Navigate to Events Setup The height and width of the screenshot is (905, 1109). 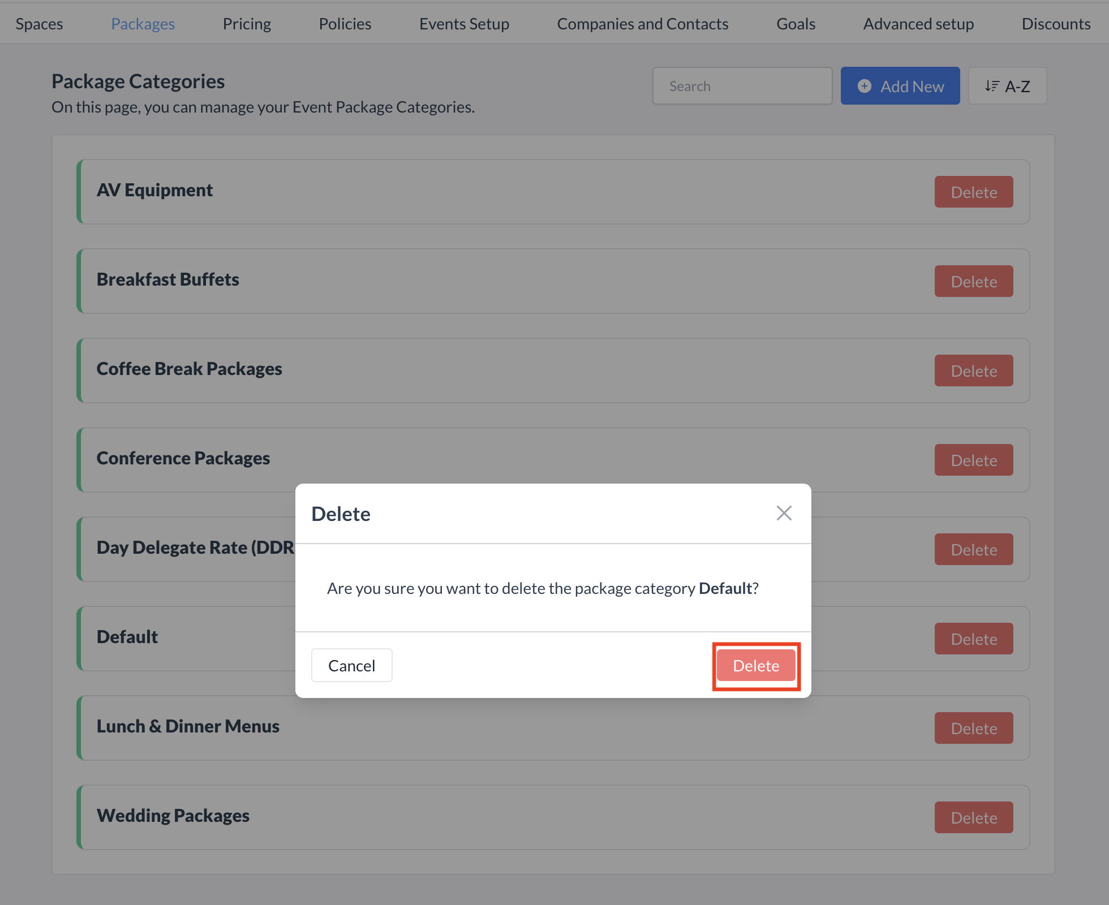tap(464, 23)
